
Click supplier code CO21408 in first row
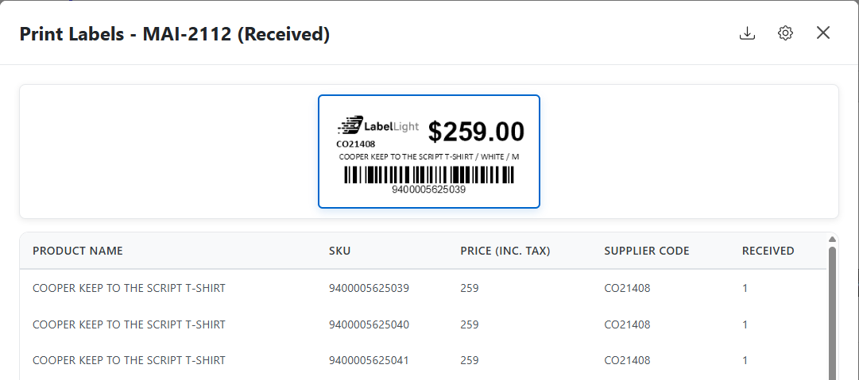(x=627, y=288)
